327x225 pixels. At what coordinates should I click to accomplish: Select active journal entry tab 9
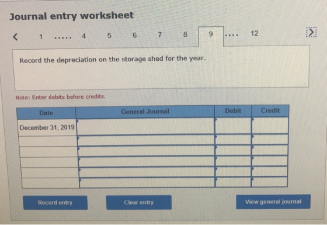tap(211, 36)
